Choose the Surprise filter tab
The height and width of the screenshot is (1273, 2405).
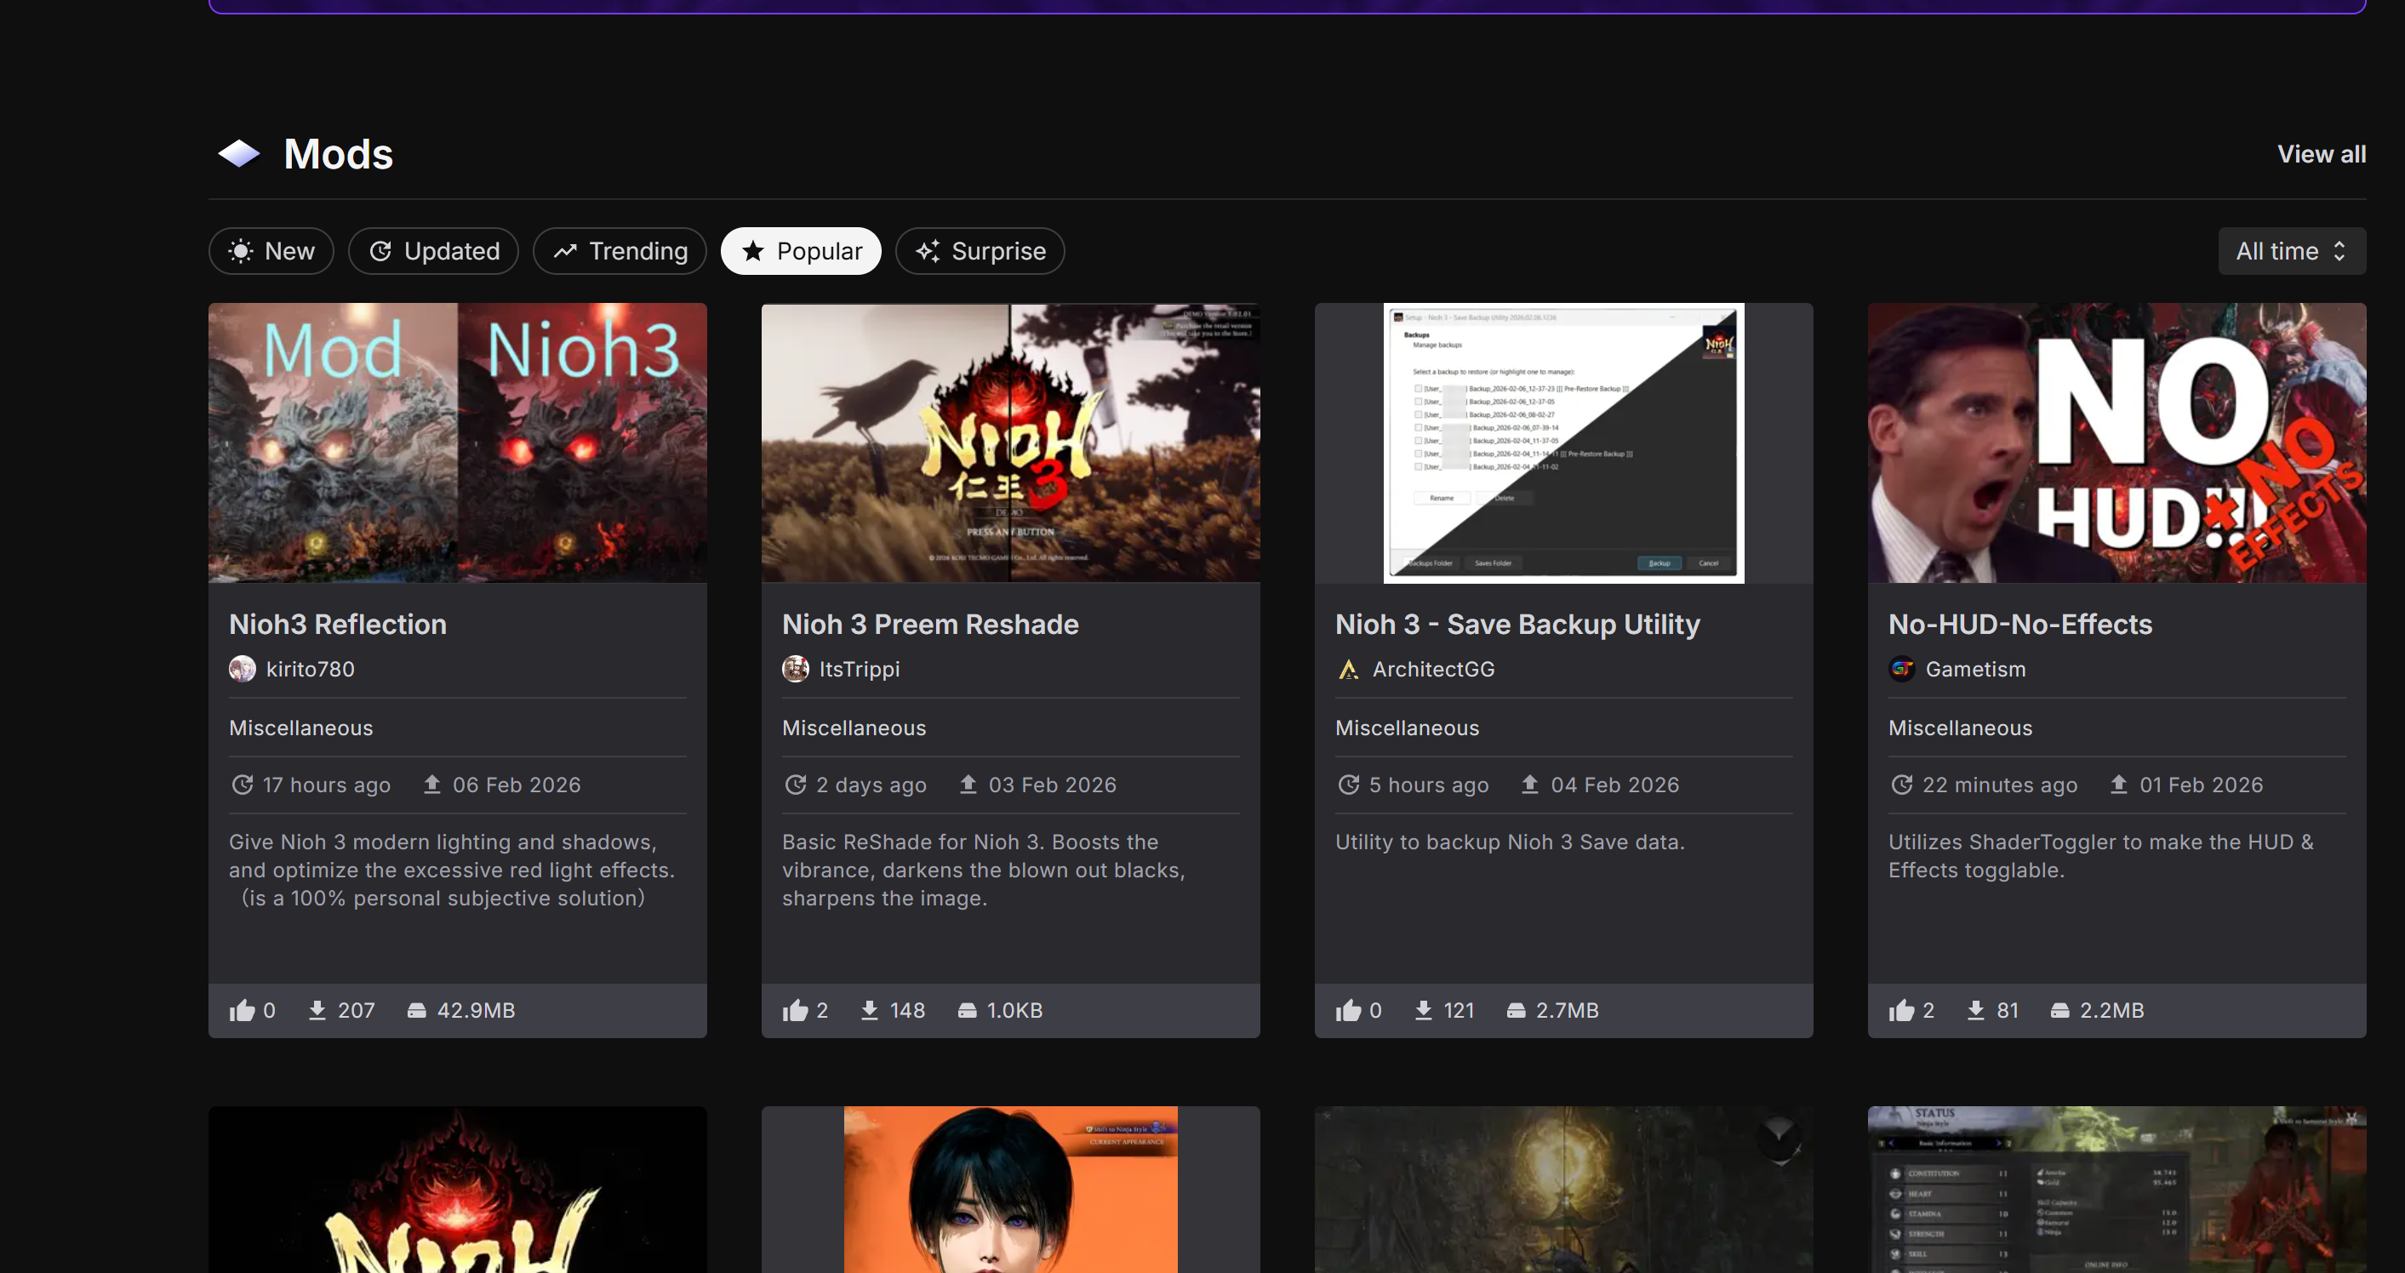[980, 251]
